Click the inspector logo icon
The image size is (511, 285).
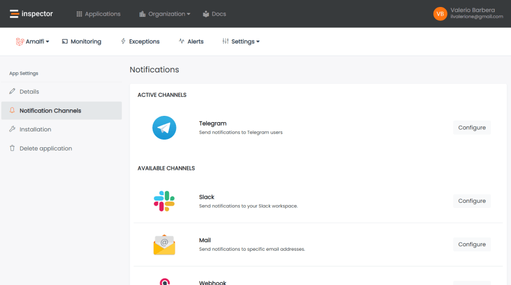pos(14,14)
